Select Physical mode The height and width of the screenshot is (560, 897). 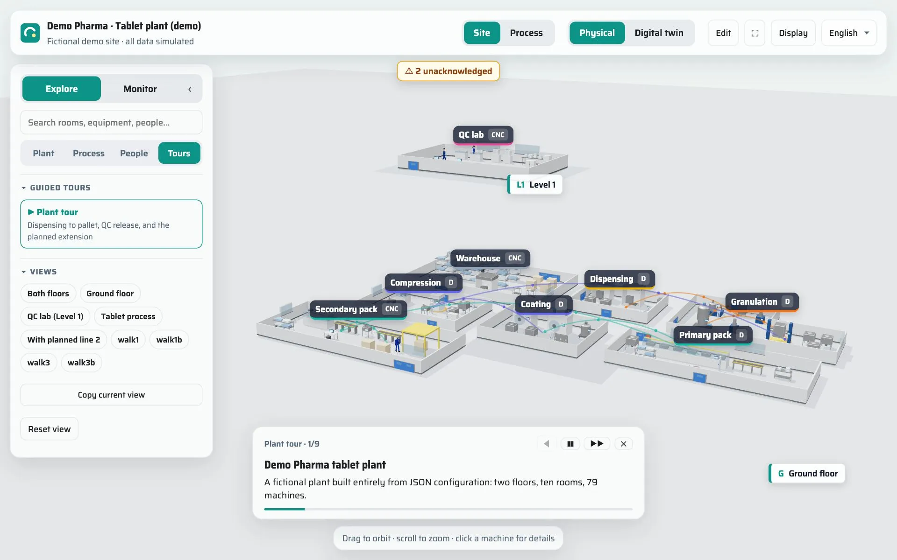coord(597,33)
